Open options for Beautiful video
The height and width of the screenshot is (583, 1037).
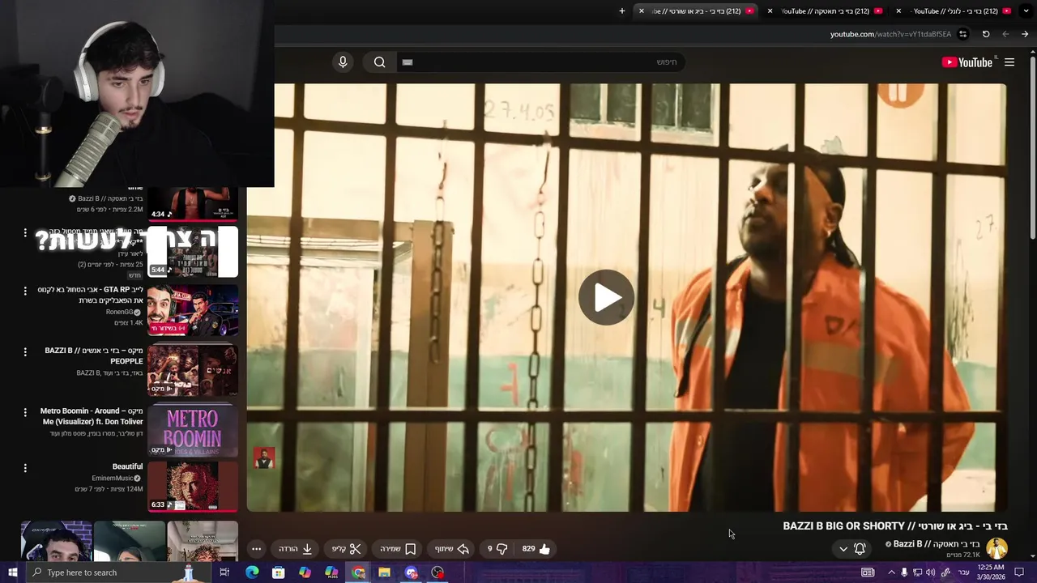point(25,468)
